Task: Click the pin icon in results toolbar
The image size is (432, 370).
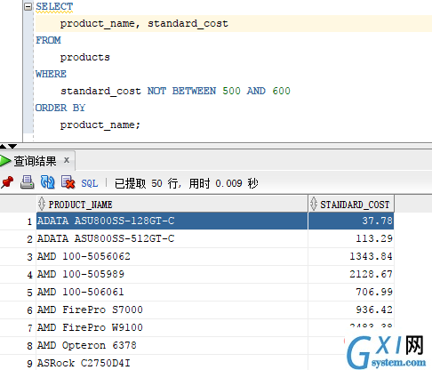Action: coord(7,182)
